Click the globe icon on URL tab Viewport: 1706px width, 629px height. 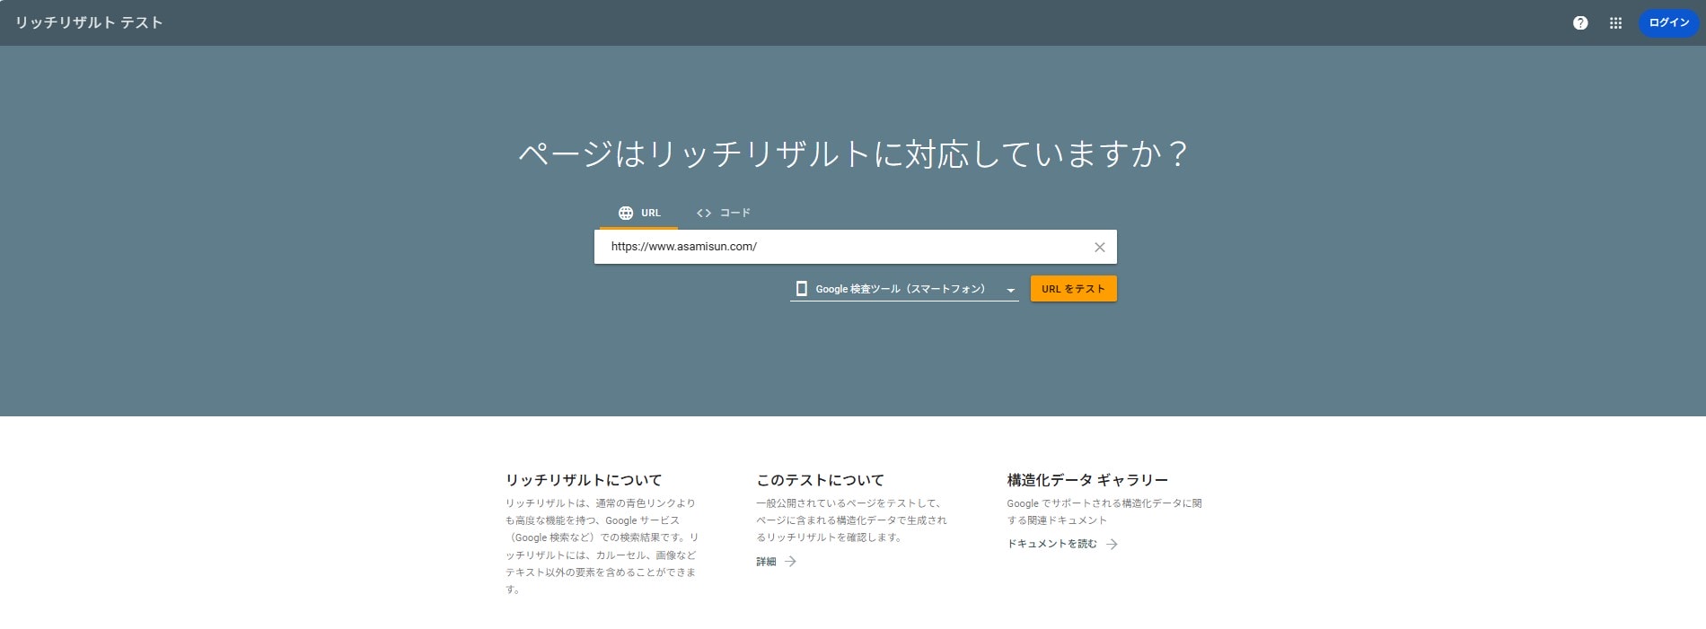coord(626,214)
